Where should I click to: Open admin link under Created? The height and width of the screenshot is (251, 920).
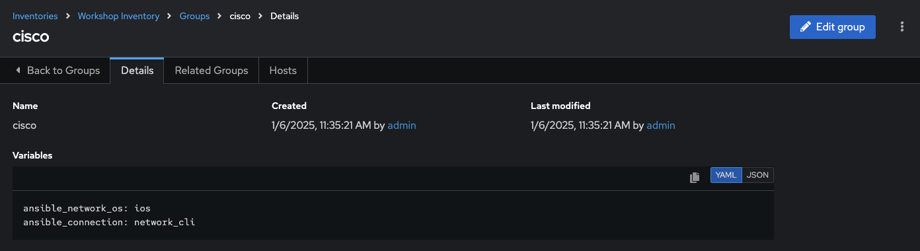(402, 125)
